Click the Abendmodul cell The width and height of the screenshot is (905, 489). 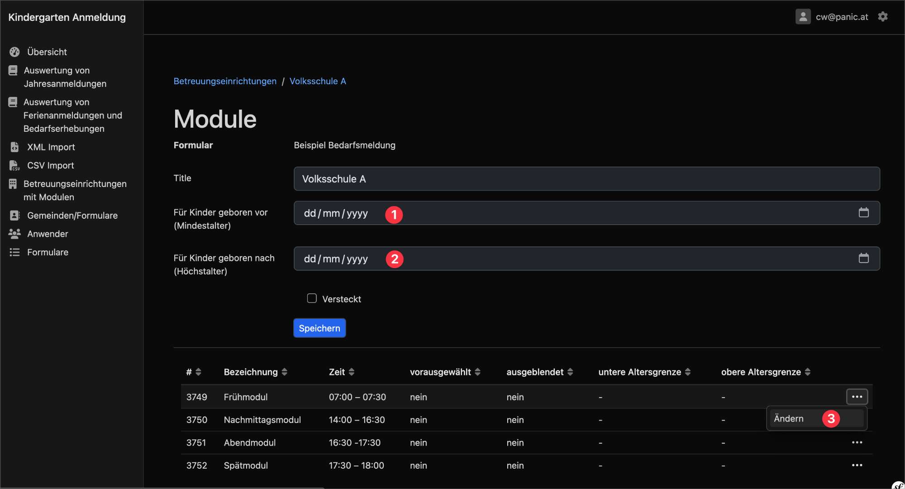[x=250, y=443]
